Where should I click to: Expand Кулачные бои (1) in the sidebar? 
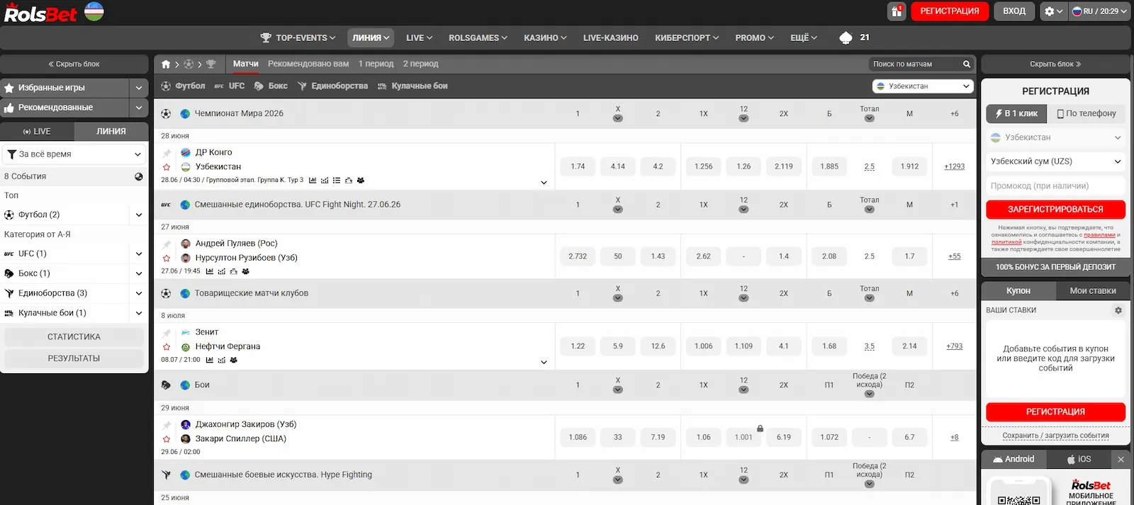(139, 313)
